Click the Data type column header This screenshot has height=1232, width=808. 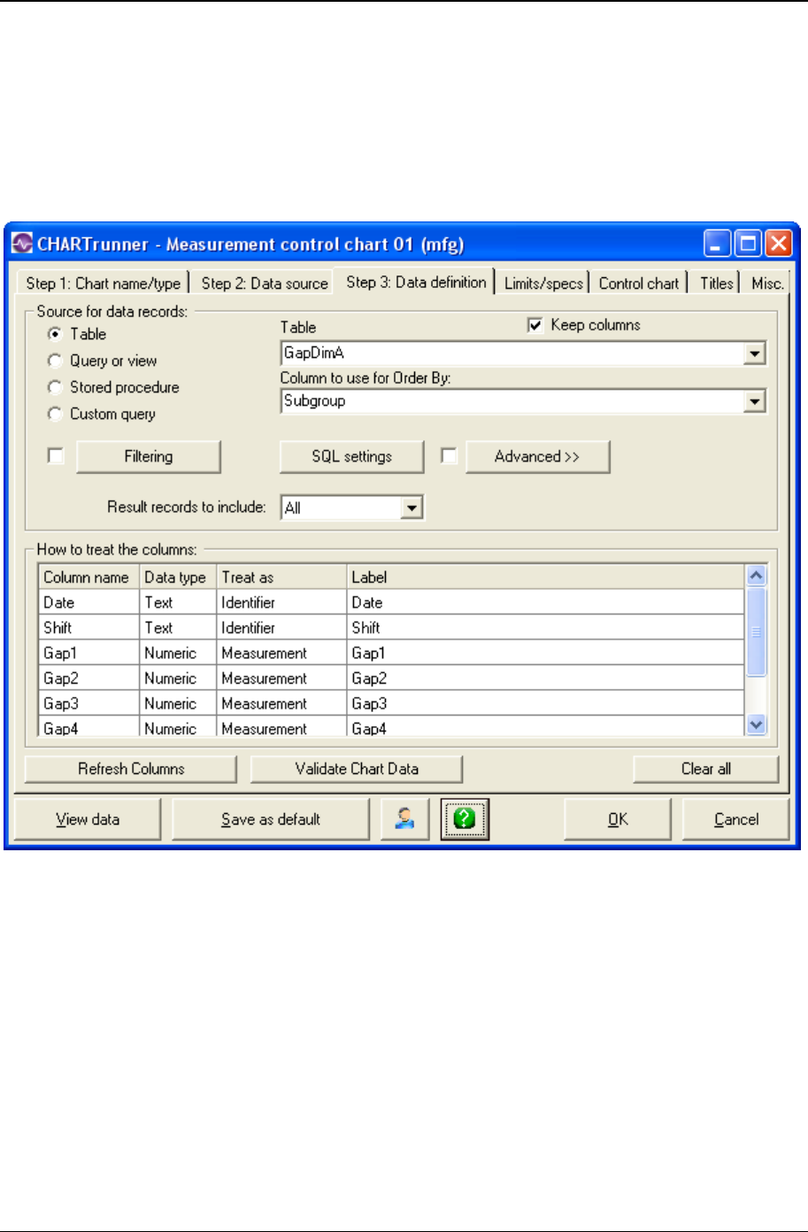(178, 577)
